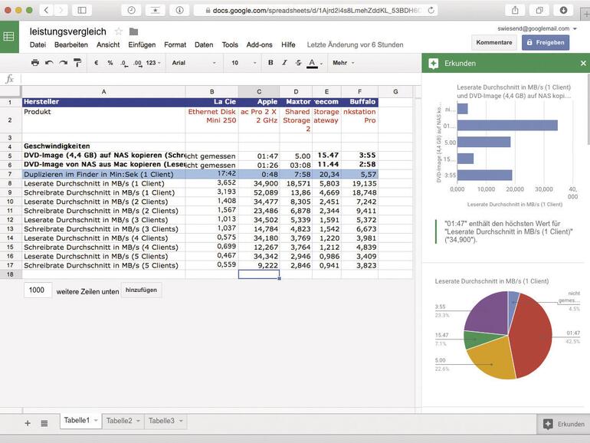The image size is (590, 443).
Task: Open the Tabelle3 tab menu arrow
Action: pyautogui.click(x=181, y=421)
